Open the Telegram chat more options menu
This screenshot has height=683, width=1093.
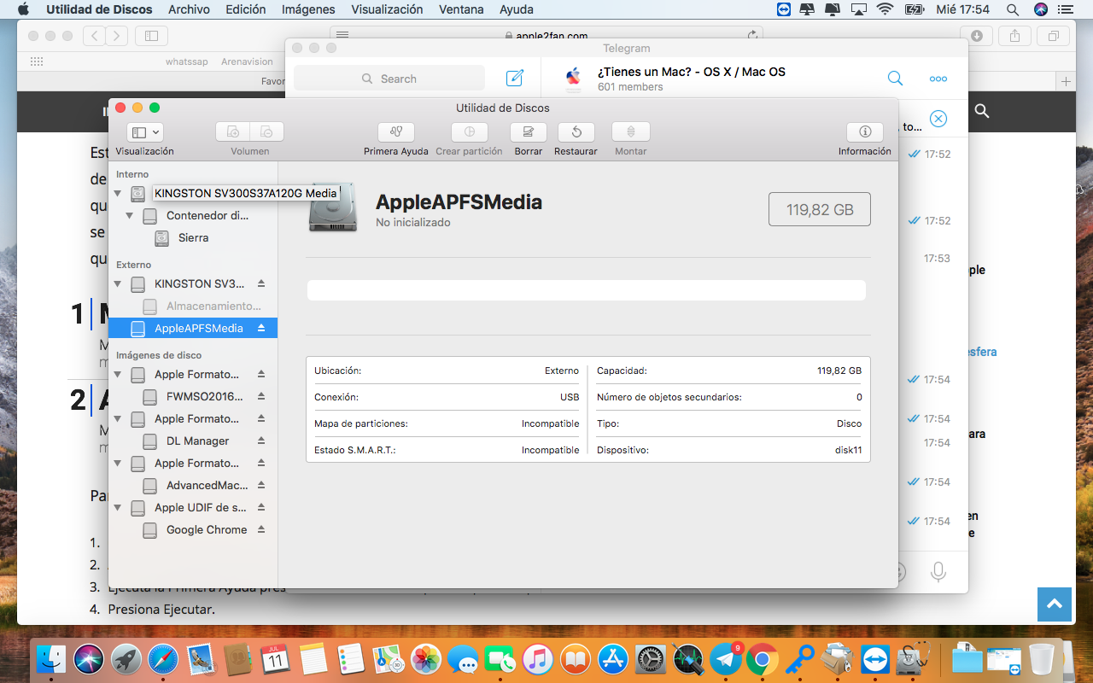coord(938,79)
